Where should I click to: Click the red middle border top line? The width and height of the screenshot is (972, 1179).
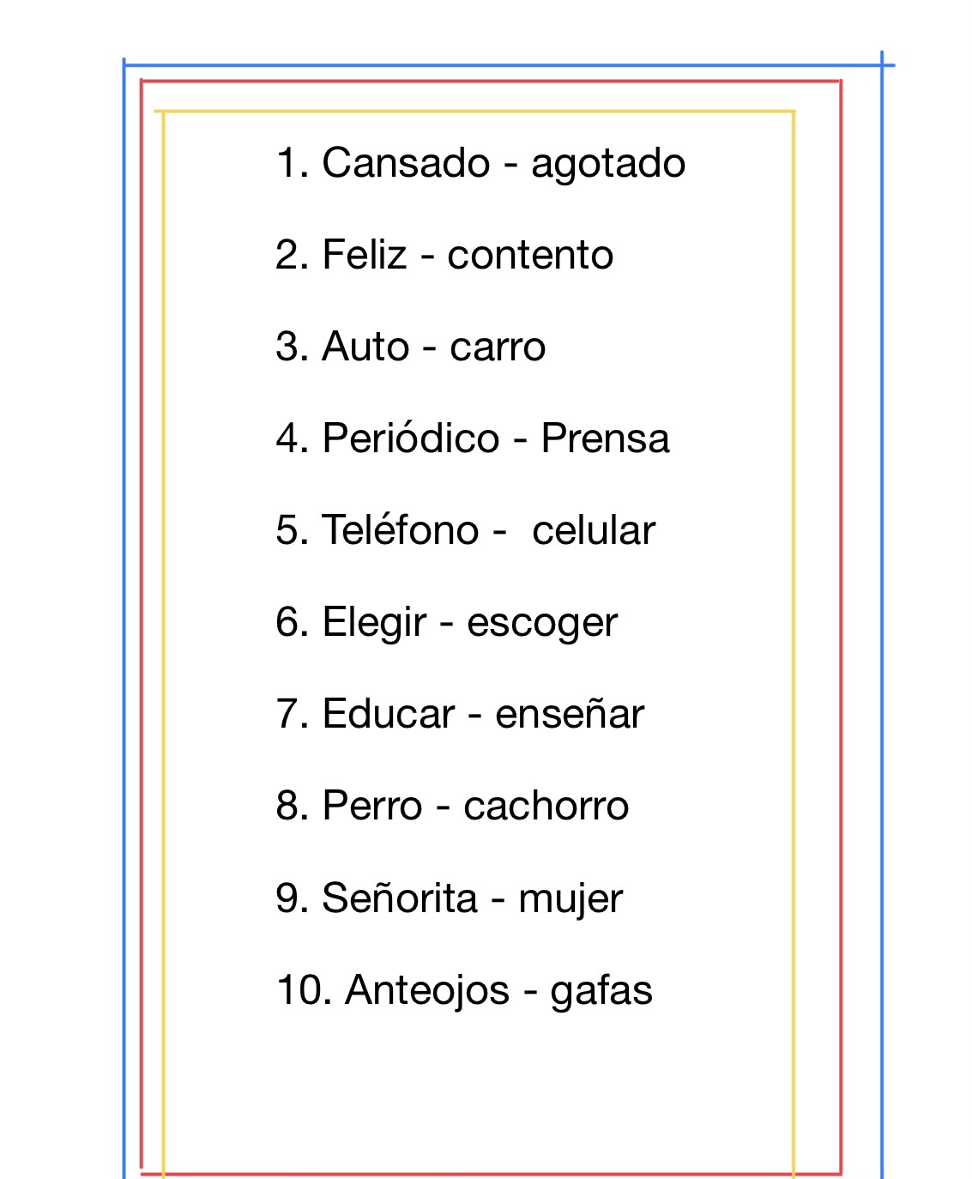point(491,82)
